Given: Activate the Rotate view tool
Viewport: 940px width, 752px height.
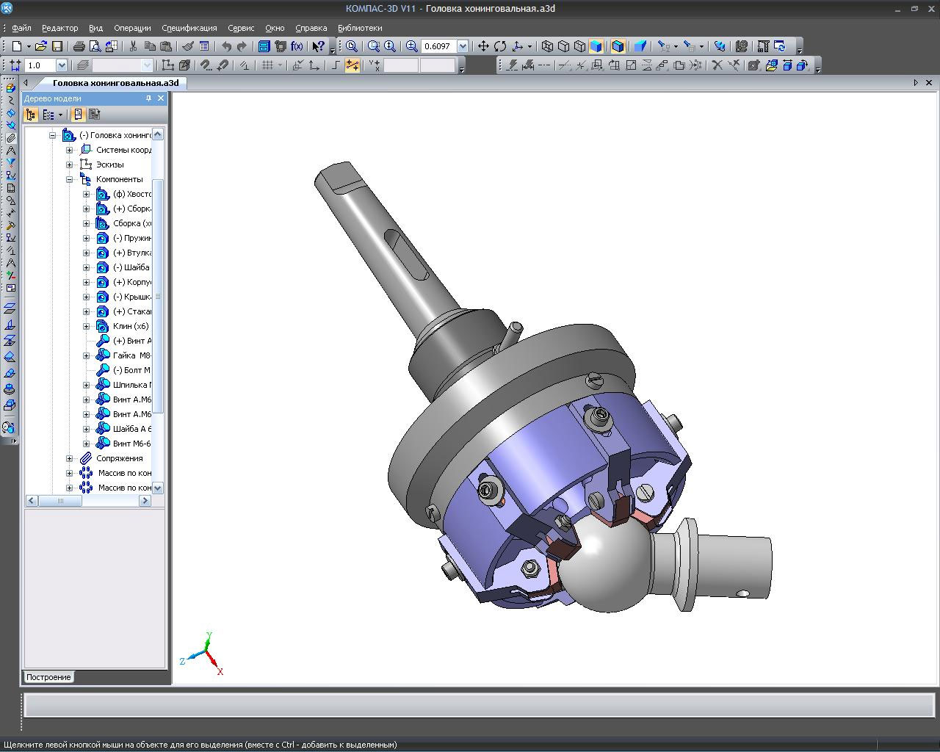Looking at the screenshot, I should click(500, 46).
